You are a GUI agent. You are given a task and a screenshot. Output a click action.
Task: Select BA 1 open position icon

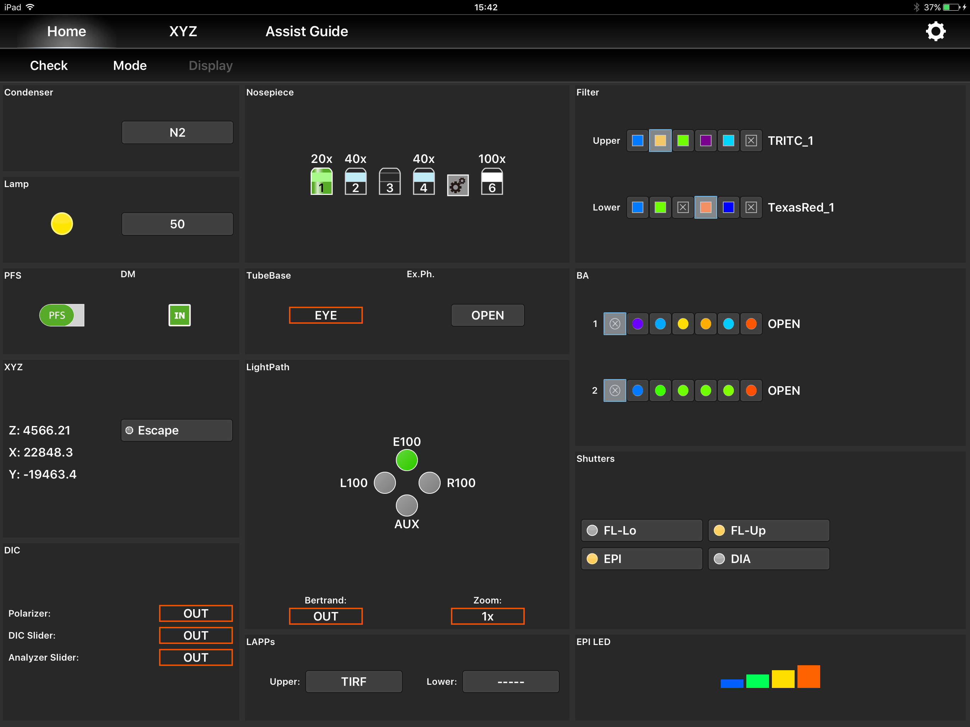615,324
